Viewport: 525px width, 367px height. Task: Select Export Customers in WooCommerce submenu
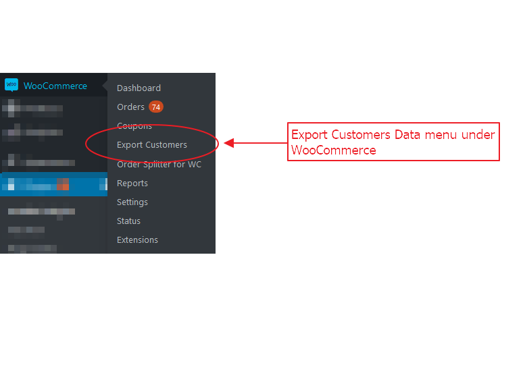(x=151, y=145)
